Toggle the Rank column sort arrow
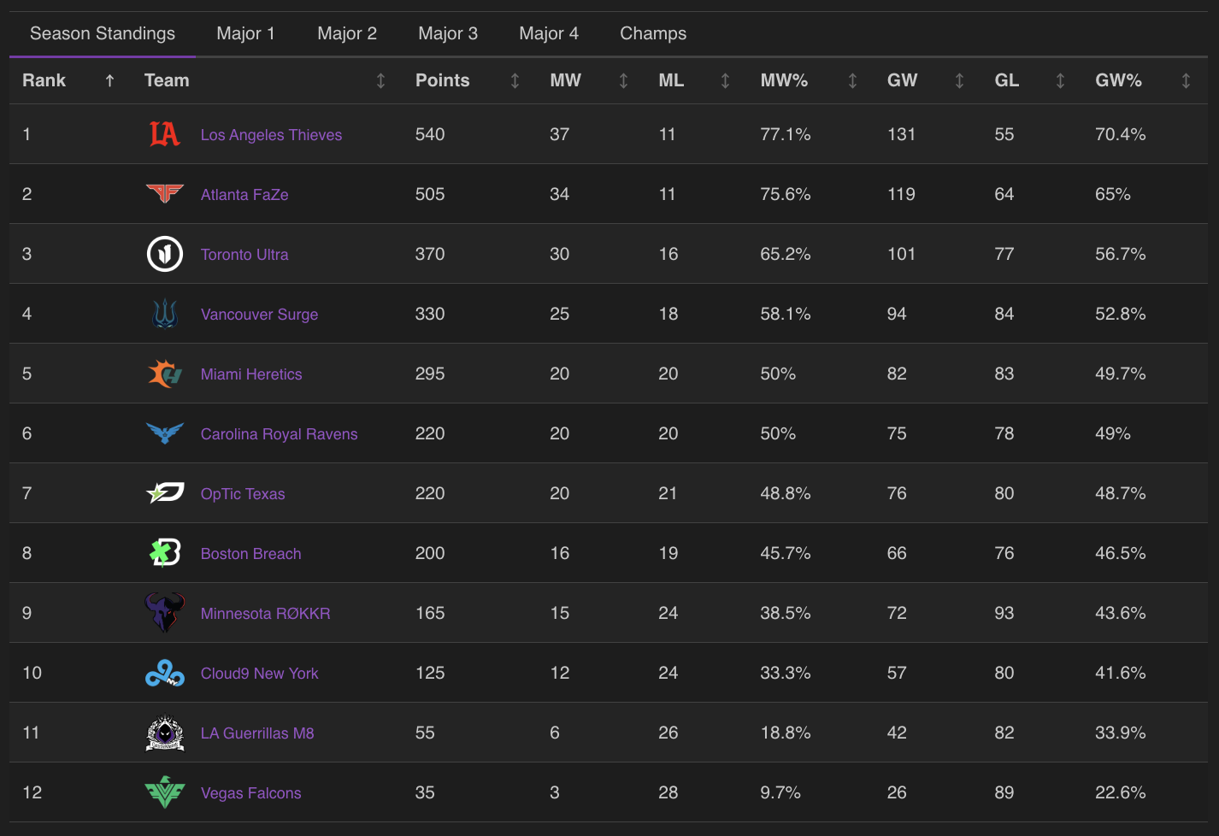Screen dimensions: 1219x836 click(x=109, y=80)
